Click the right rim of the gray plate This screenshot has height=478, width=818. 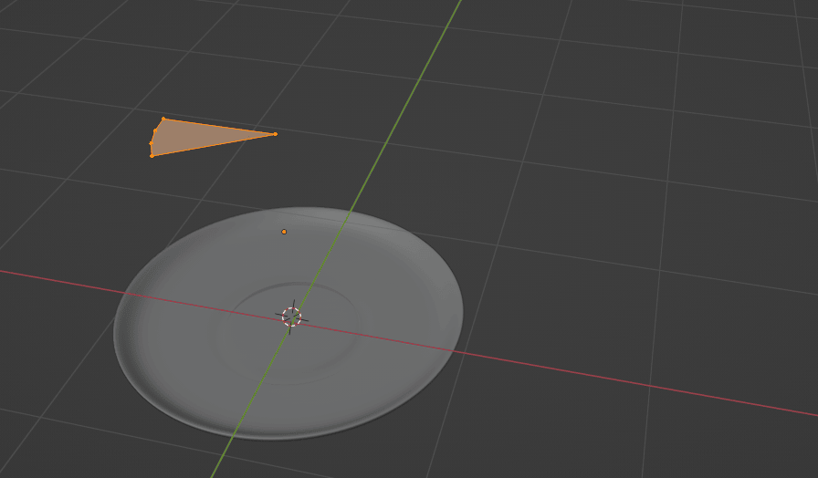pyautogui.click(x=459, y=310)
